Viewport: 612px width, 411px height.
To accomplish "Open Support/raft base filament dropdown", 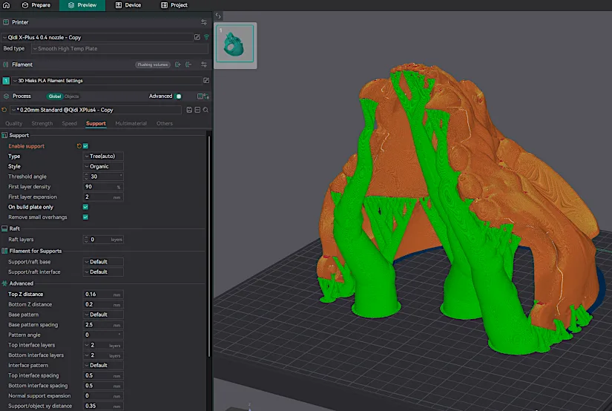I will pos(103,261).
